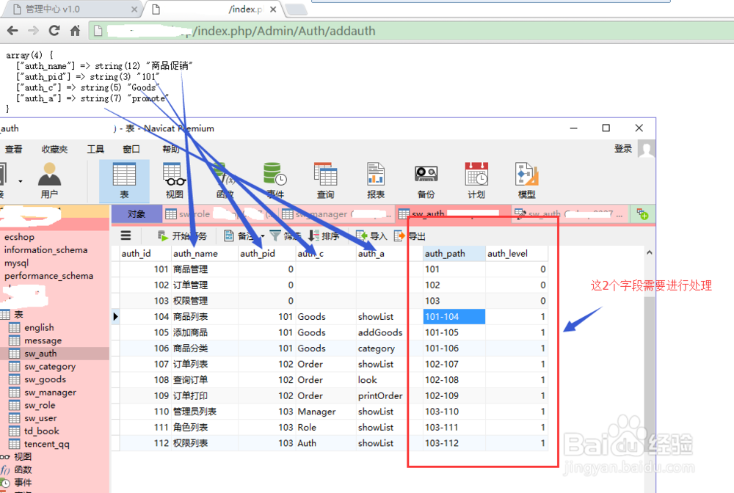Screen dimensions: 734x493
Task: Select ecshop database in tree
Action: click(x=19, y=237)
